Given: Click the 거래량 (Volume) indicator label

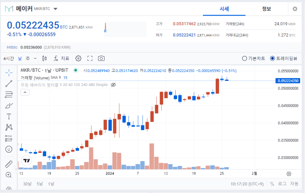Looking at the screenshot, I should [35, 78].
